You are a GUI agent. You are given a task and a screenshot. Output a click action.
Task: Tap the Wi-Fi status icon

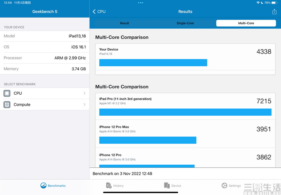coord(258,3)
